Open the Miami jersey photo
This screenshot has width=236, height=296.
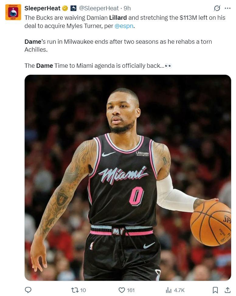(x=128, y=178)
